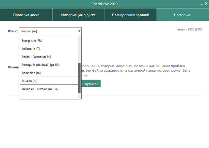Choose Italiano [it-IT] language
Viewport: 209px width, 148px height.
pos(49,49)
